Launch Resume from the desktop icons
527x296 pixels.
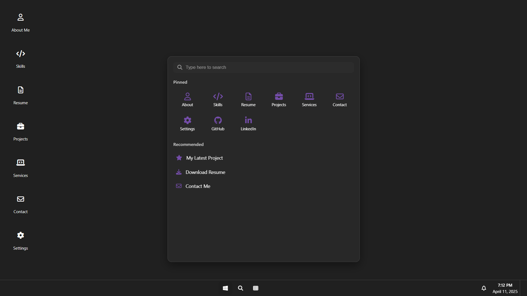[x=21, y=95]
